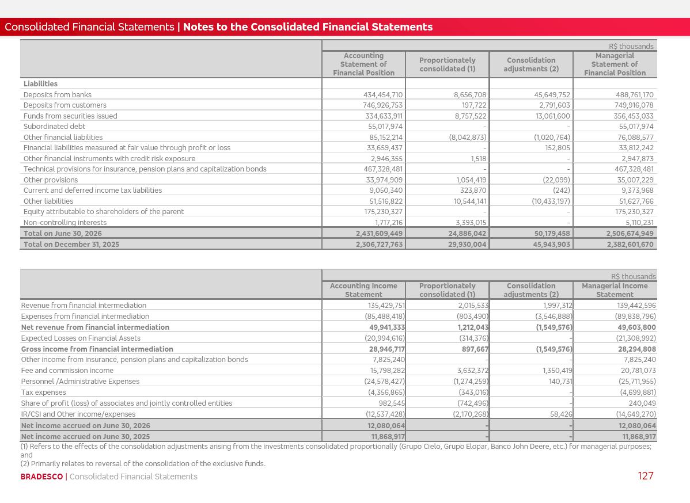Select the Managerial Income Statement column header
690x503 pixels.
pos(615,290)
